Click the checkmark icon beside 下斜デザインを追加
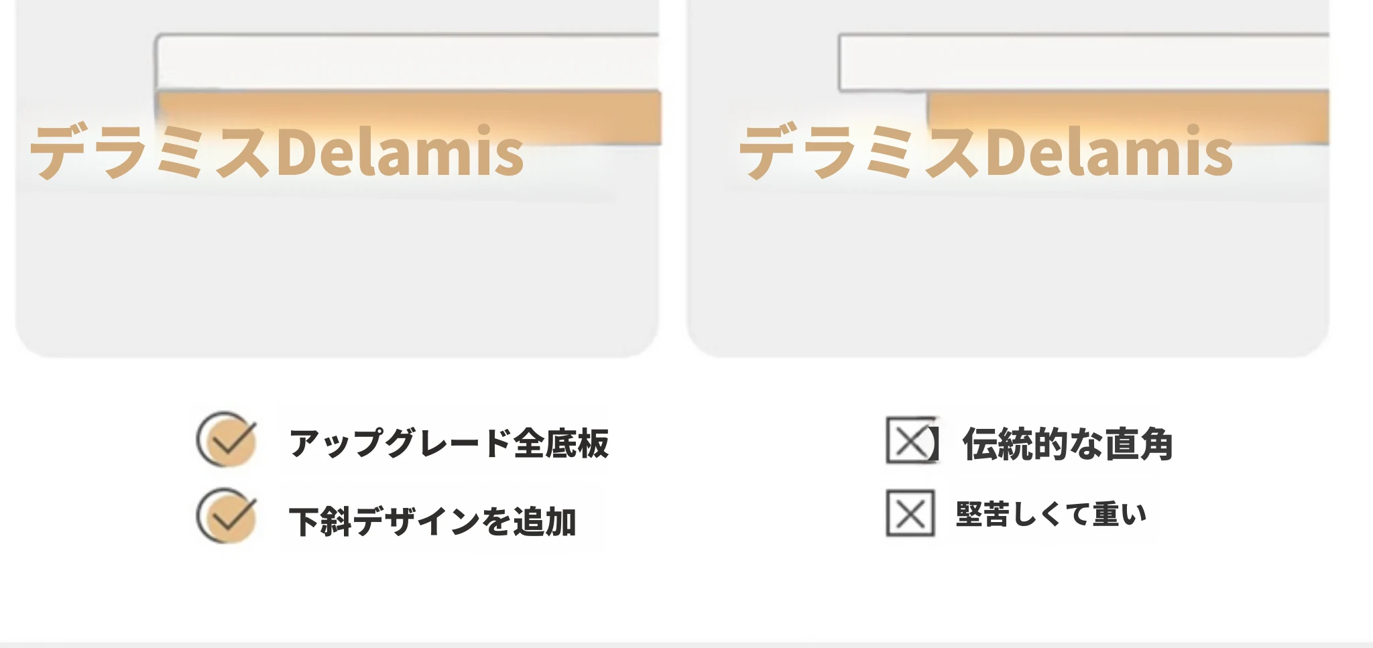Image resolution: width=1373 pixels, height=648 pixels. (227, 516)
